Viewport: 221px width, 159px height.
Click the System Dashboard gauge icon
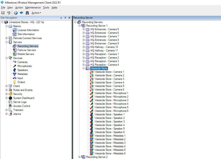point(10,98)
